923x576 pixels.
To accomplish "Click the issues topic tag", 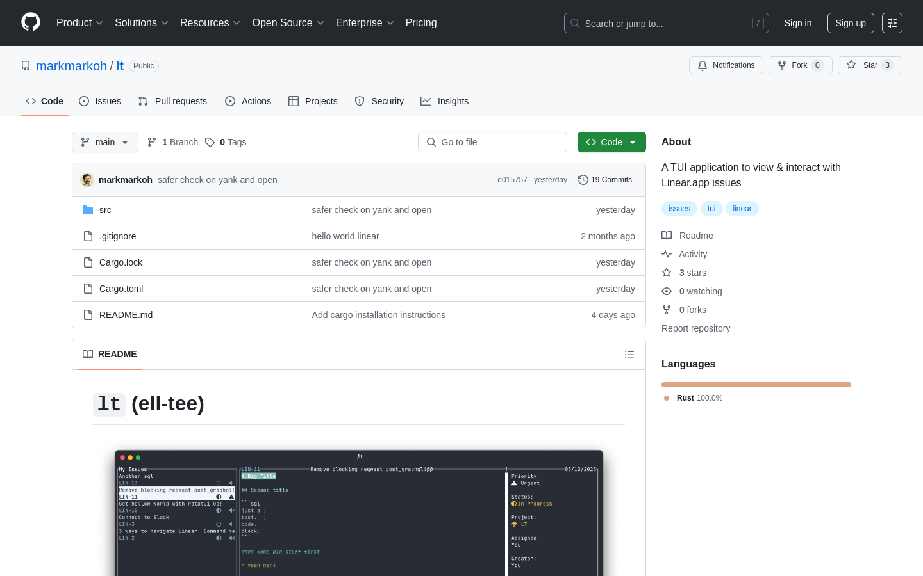I will [679, 209].
